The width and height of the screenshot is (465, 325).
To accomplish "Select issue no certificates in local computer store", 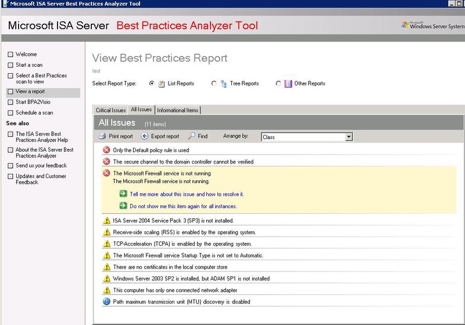I will click(x=170, y=267).
